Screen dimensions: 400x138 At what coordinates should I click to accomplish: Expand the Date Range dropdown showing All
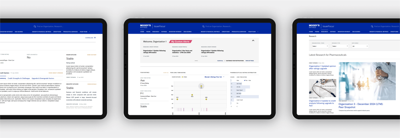pos(360,46)
